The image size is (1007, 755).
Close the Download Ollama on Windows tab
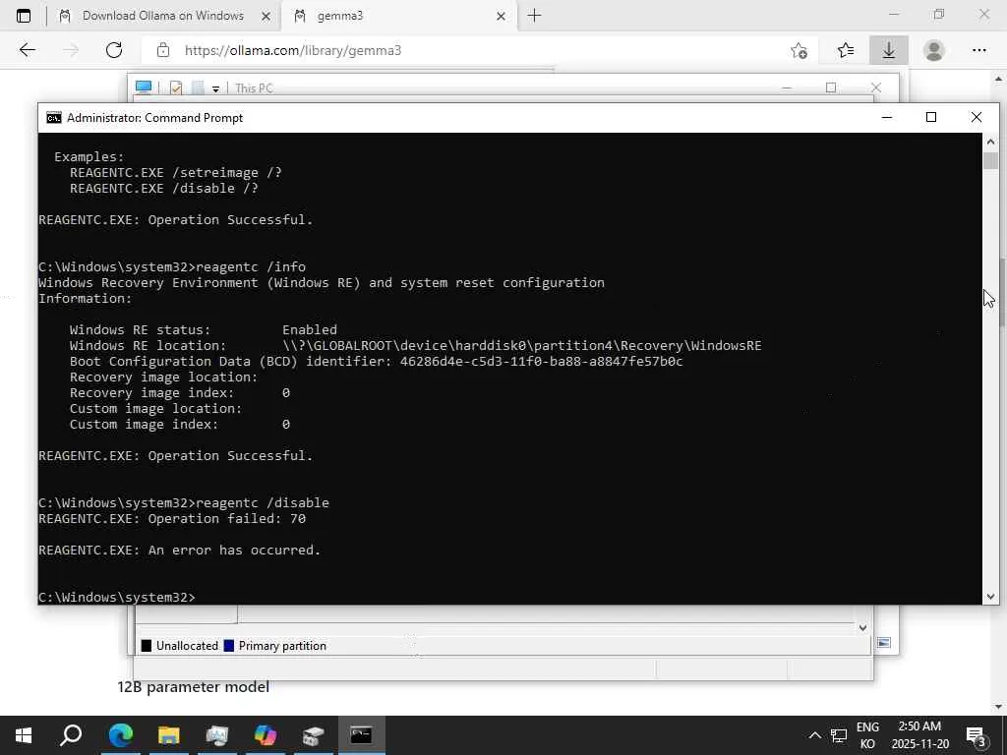pos(266,17)
